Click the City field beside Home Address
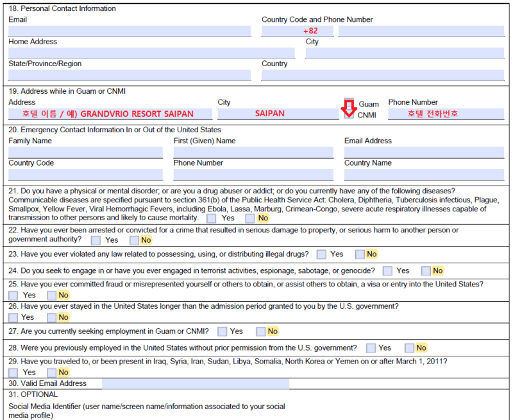Viewport: 513px width, 420px height. tap(405, 53)
